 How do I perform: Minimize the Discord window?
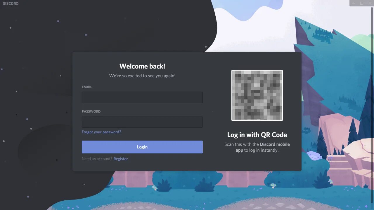(x=354, y=3)
